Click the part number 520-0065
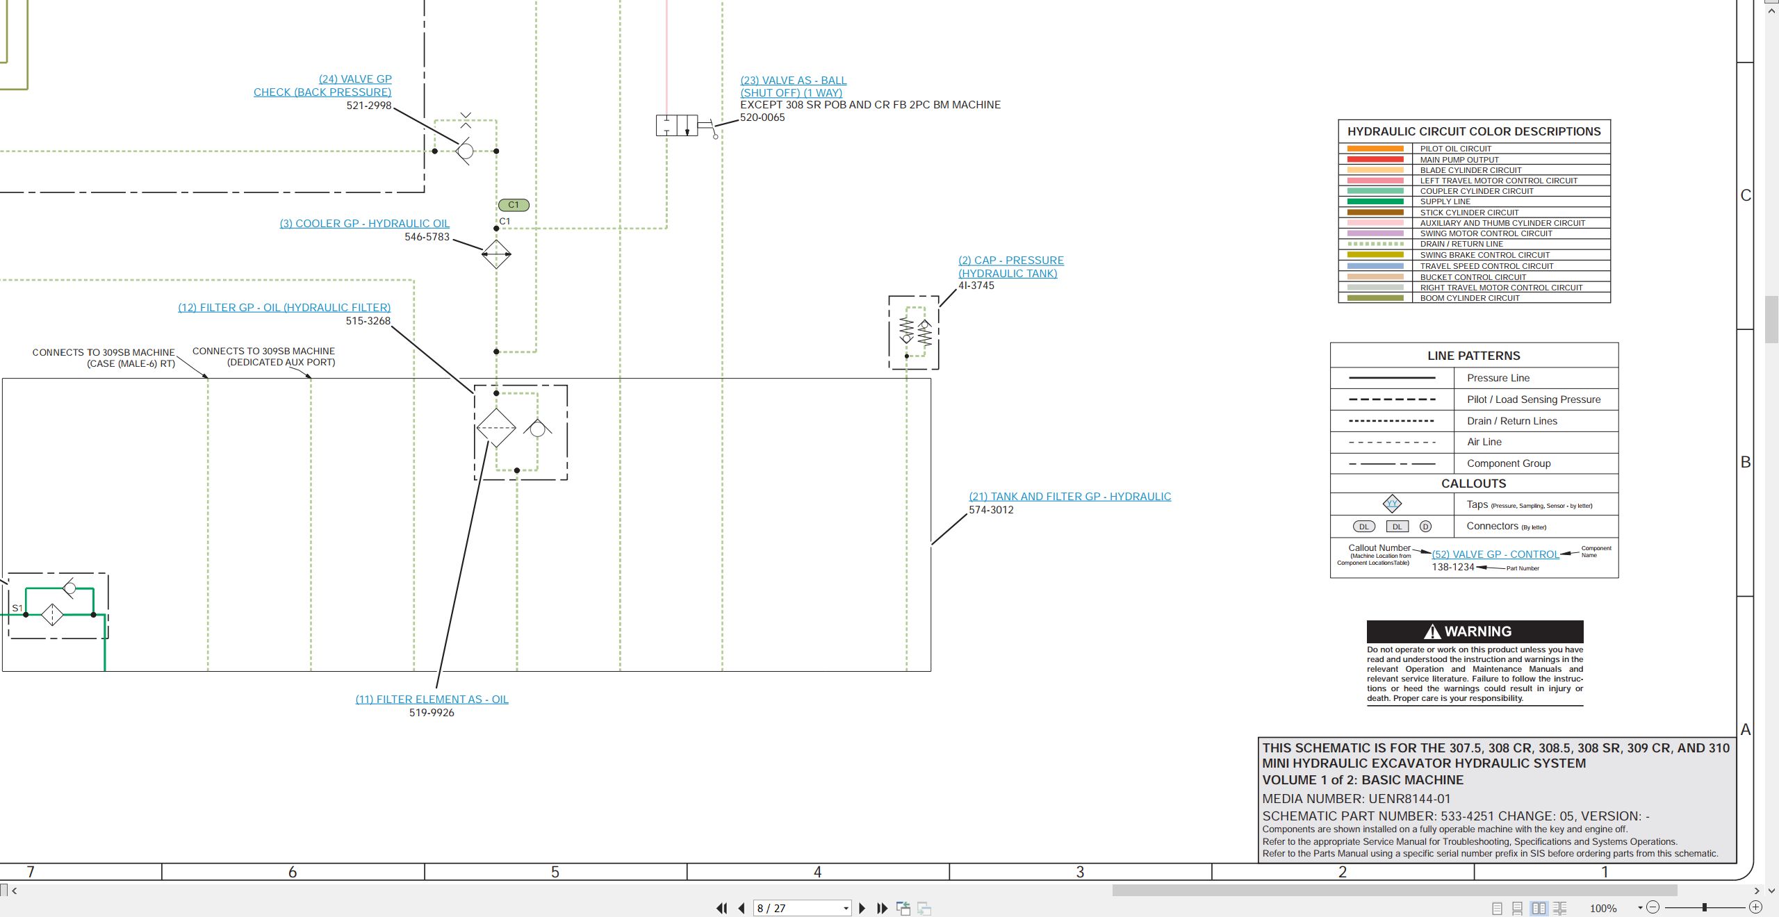 pyautogui.click(x=762, y=117)
